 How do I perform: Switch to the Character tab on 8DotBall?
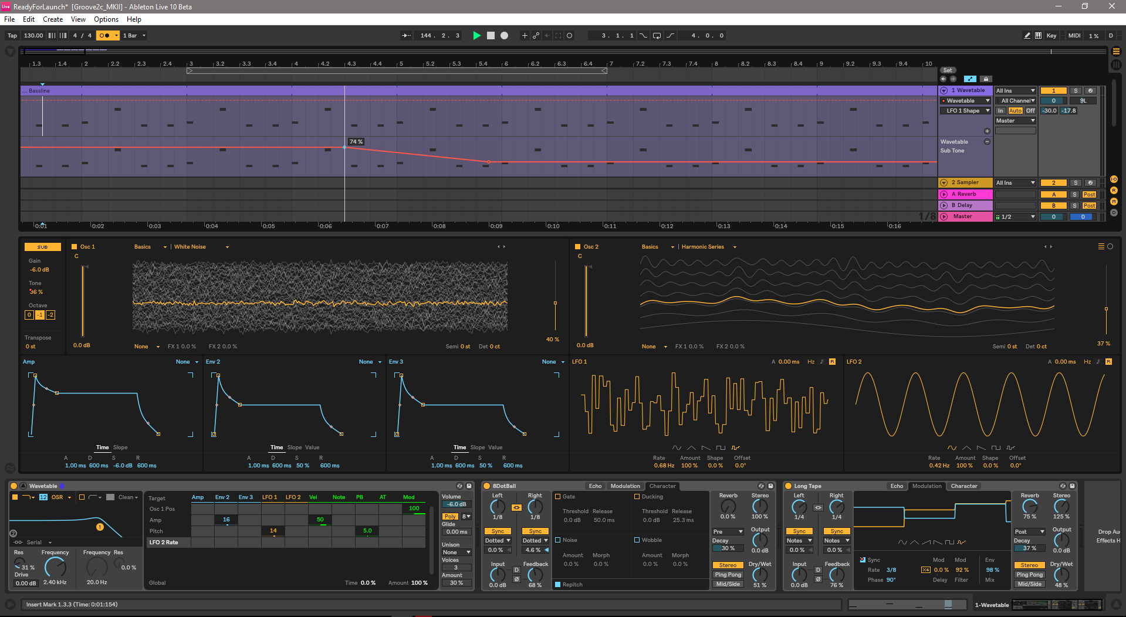click(x=662, y=486)
